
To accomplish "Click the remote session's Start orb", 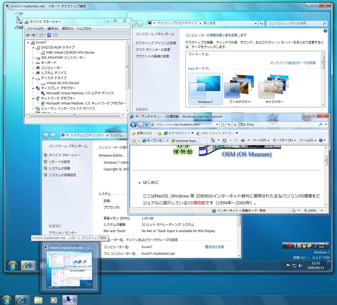I will (x=12, y=265).
